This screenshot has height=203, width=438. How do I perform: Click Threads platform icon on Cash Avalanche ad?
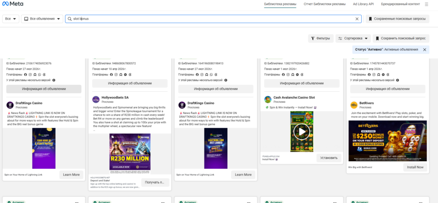302,75
